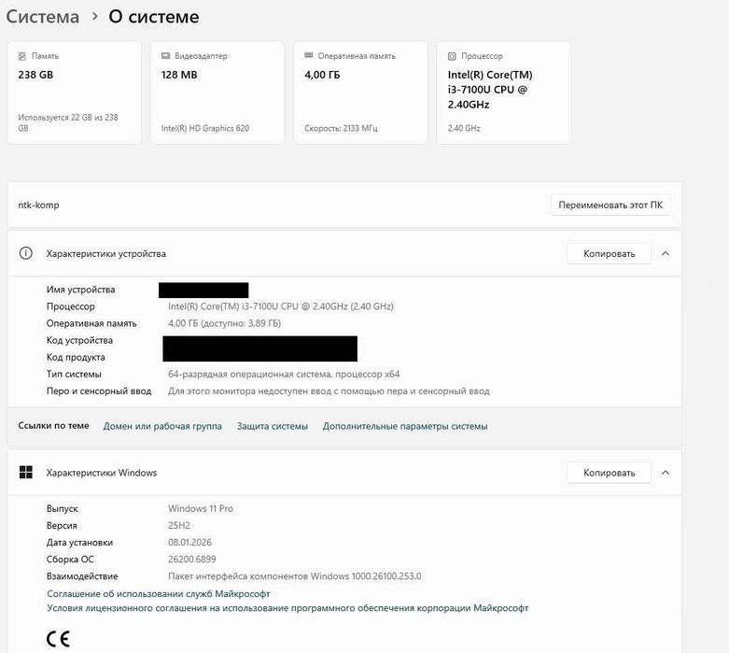
Task: Click the Windows logo beside Характеристики Windows
Action: [26, 473]
